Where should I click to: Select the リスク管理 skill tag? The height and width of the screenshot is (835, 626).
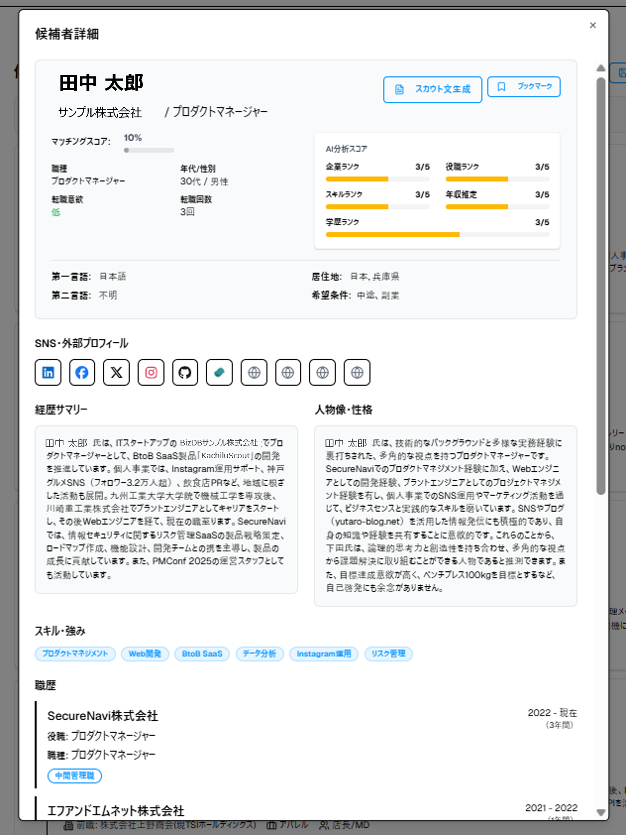pos(388,654)
